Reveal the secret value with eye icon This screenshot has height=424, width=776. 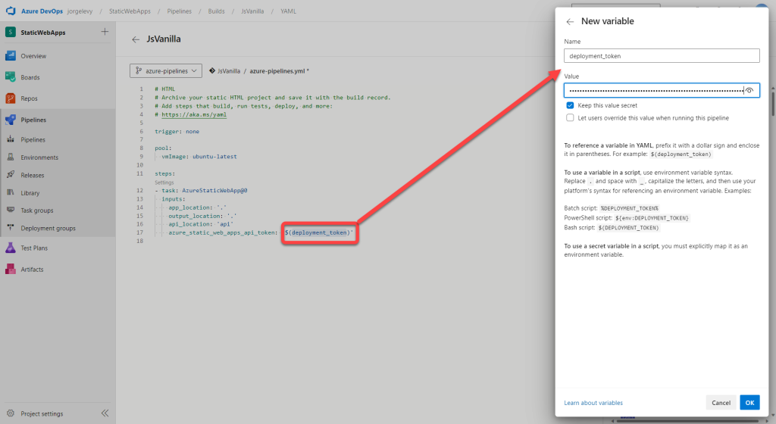(x=749, y=90)
